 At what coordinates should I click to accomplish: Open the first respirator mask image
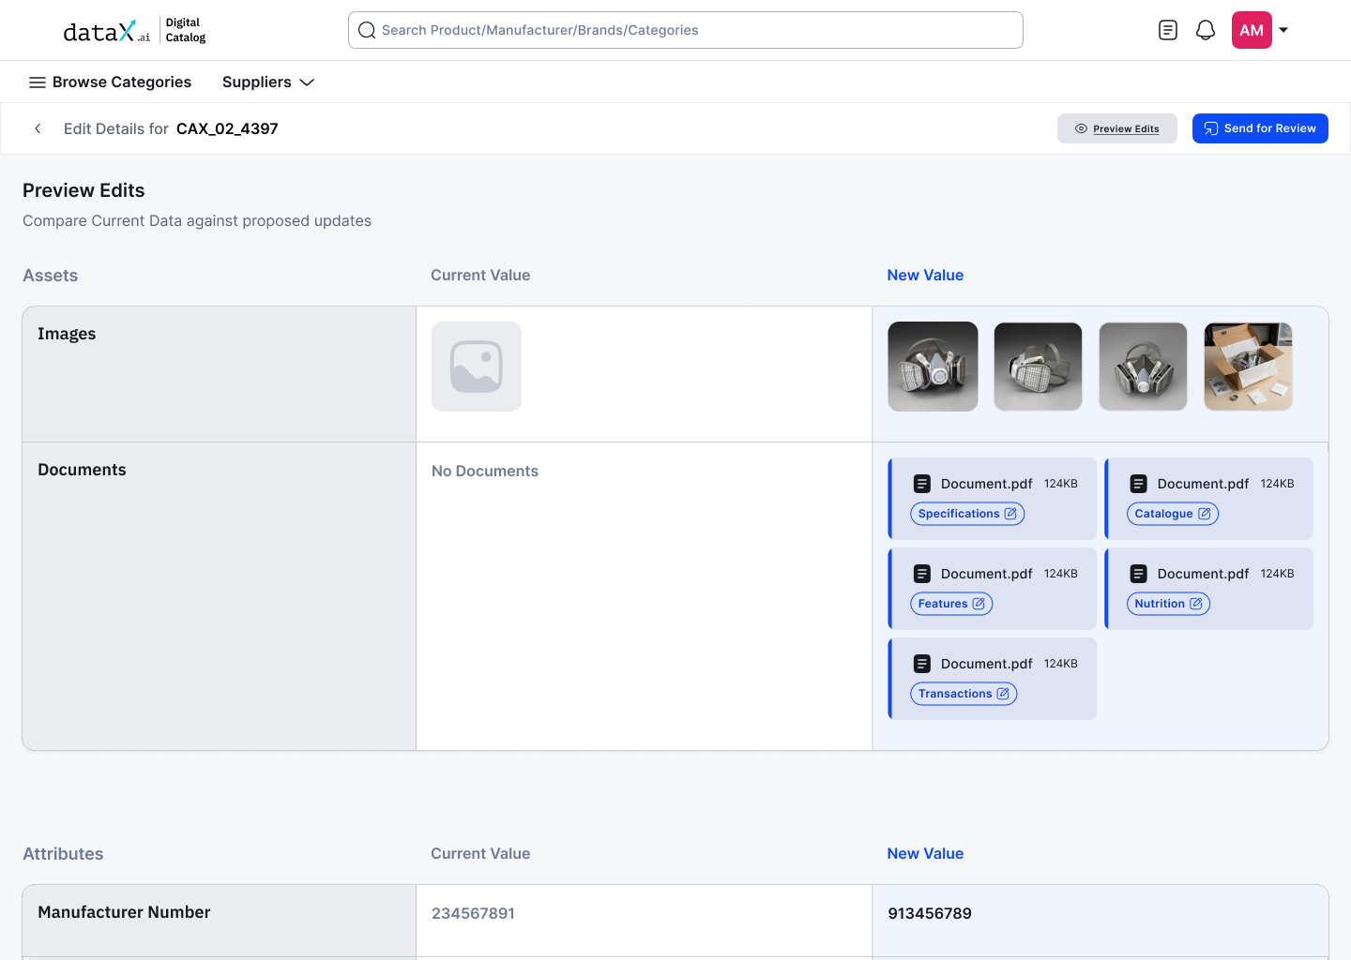pos(933,367)
